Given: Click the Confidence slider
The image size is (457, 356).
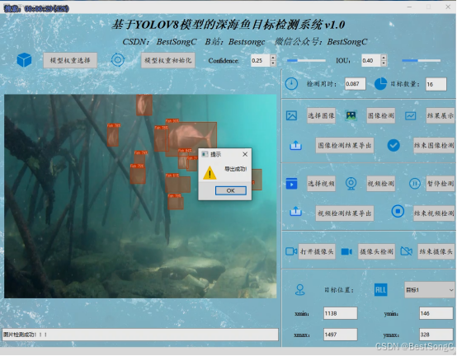Looking at the screenshot, I should [306, 60].
